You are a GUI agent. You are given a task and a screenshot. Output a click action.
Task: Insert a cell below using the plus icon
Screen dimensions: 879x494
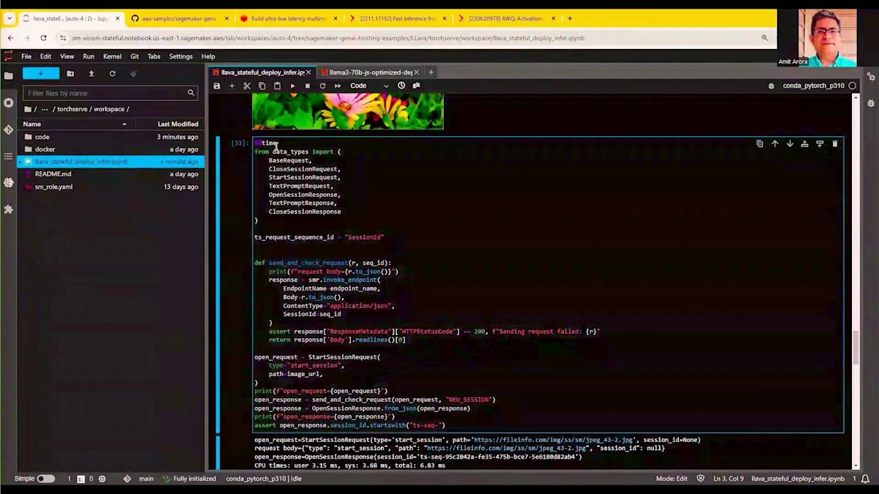coord(231,86)
